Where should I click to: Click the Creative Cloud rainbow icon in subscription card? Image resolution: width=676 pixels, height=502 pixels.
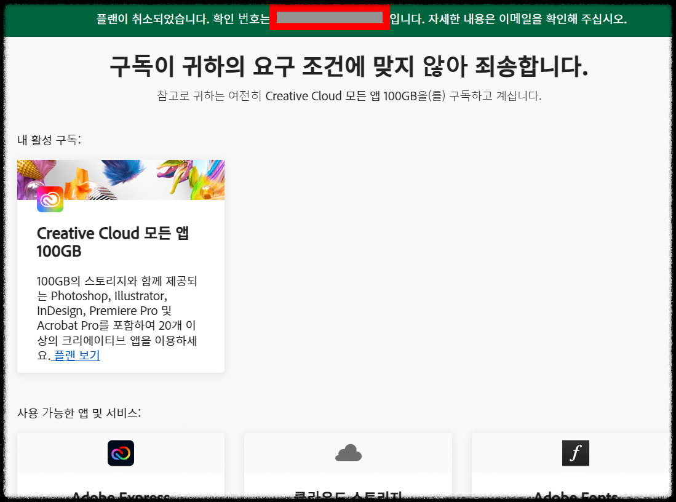point(50,199)
